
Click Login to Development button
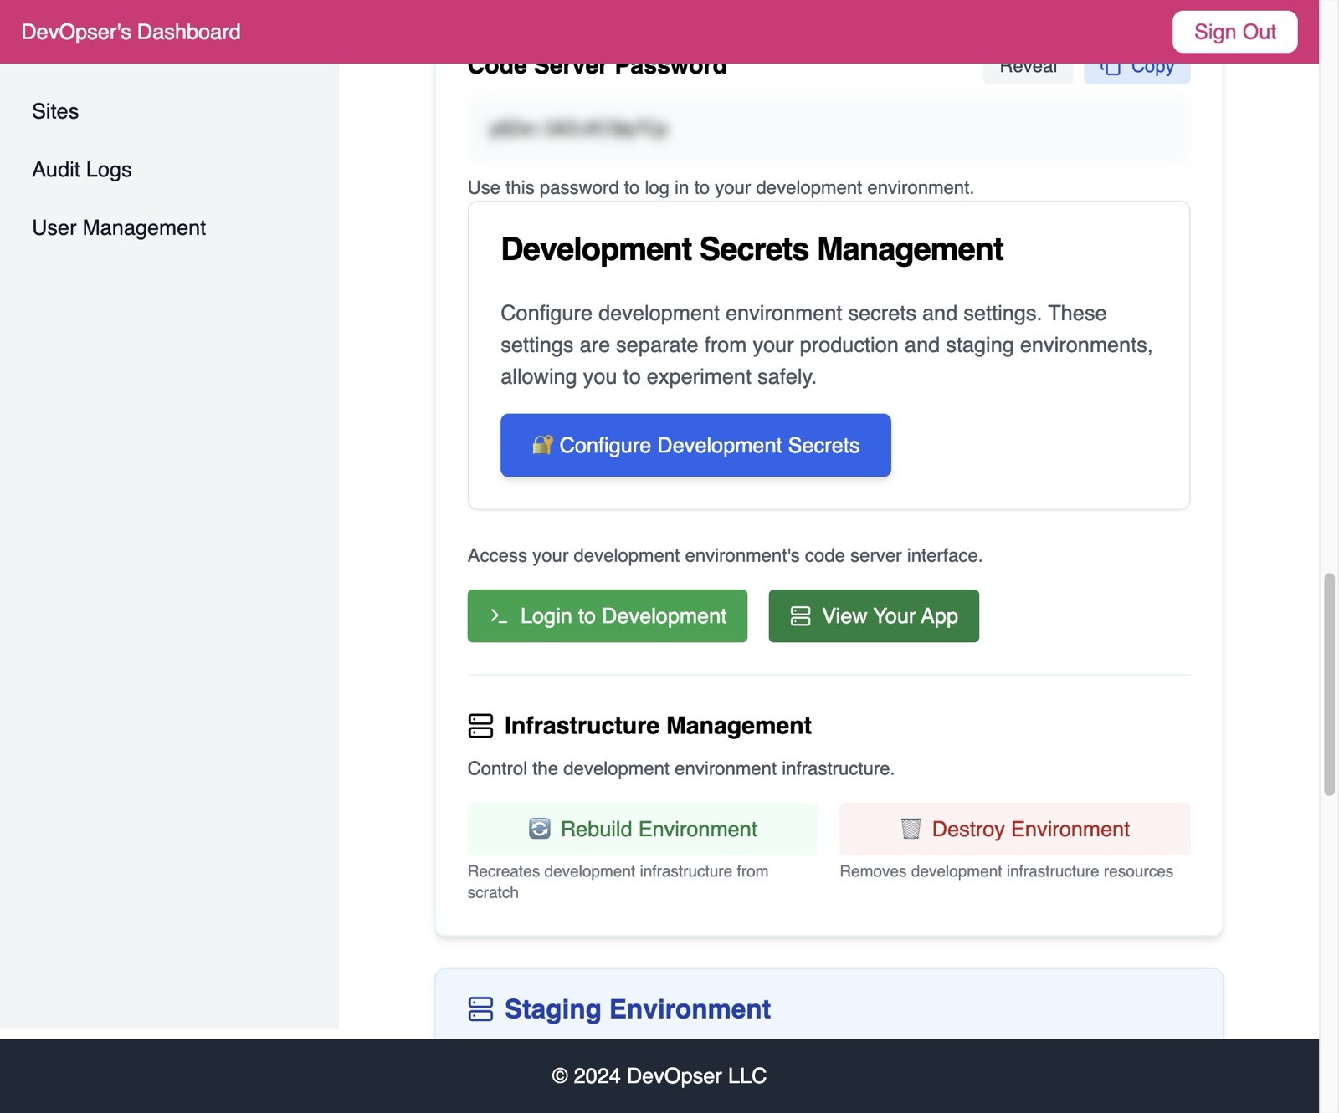coord(607,616)
